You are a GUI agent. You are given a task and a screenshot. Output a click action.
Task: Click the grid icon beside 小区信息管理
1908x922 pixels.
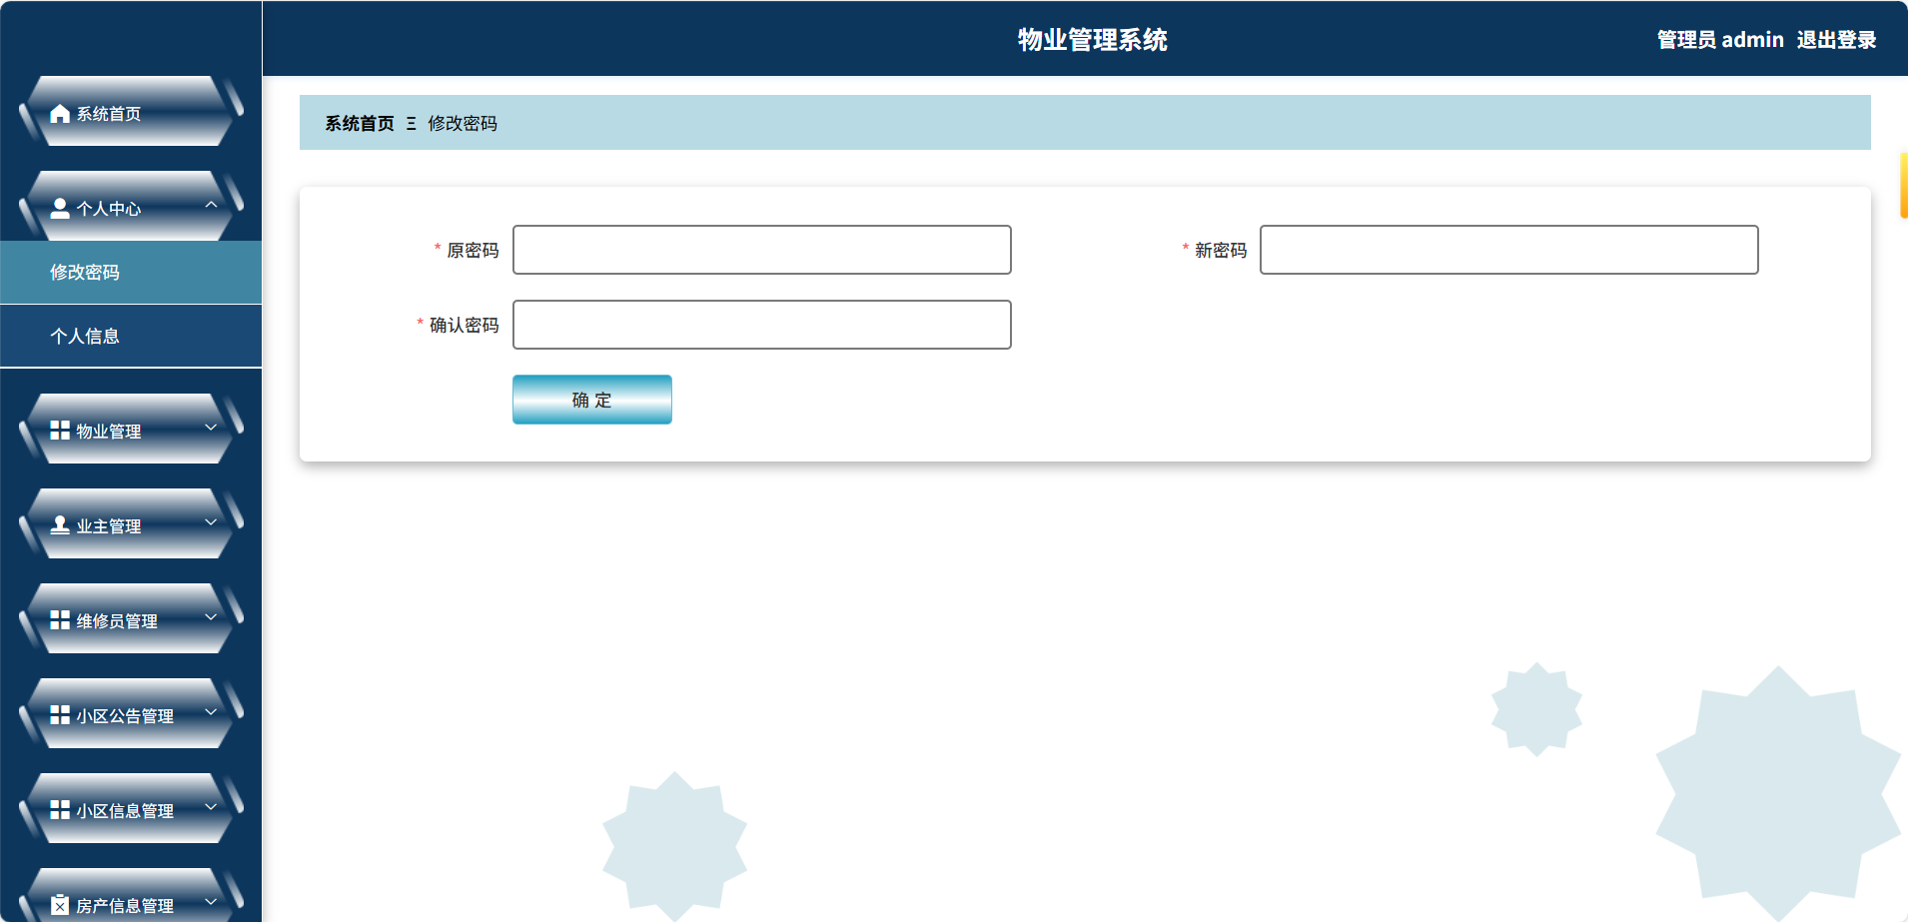pyautogui.click(x=60, y=809)
